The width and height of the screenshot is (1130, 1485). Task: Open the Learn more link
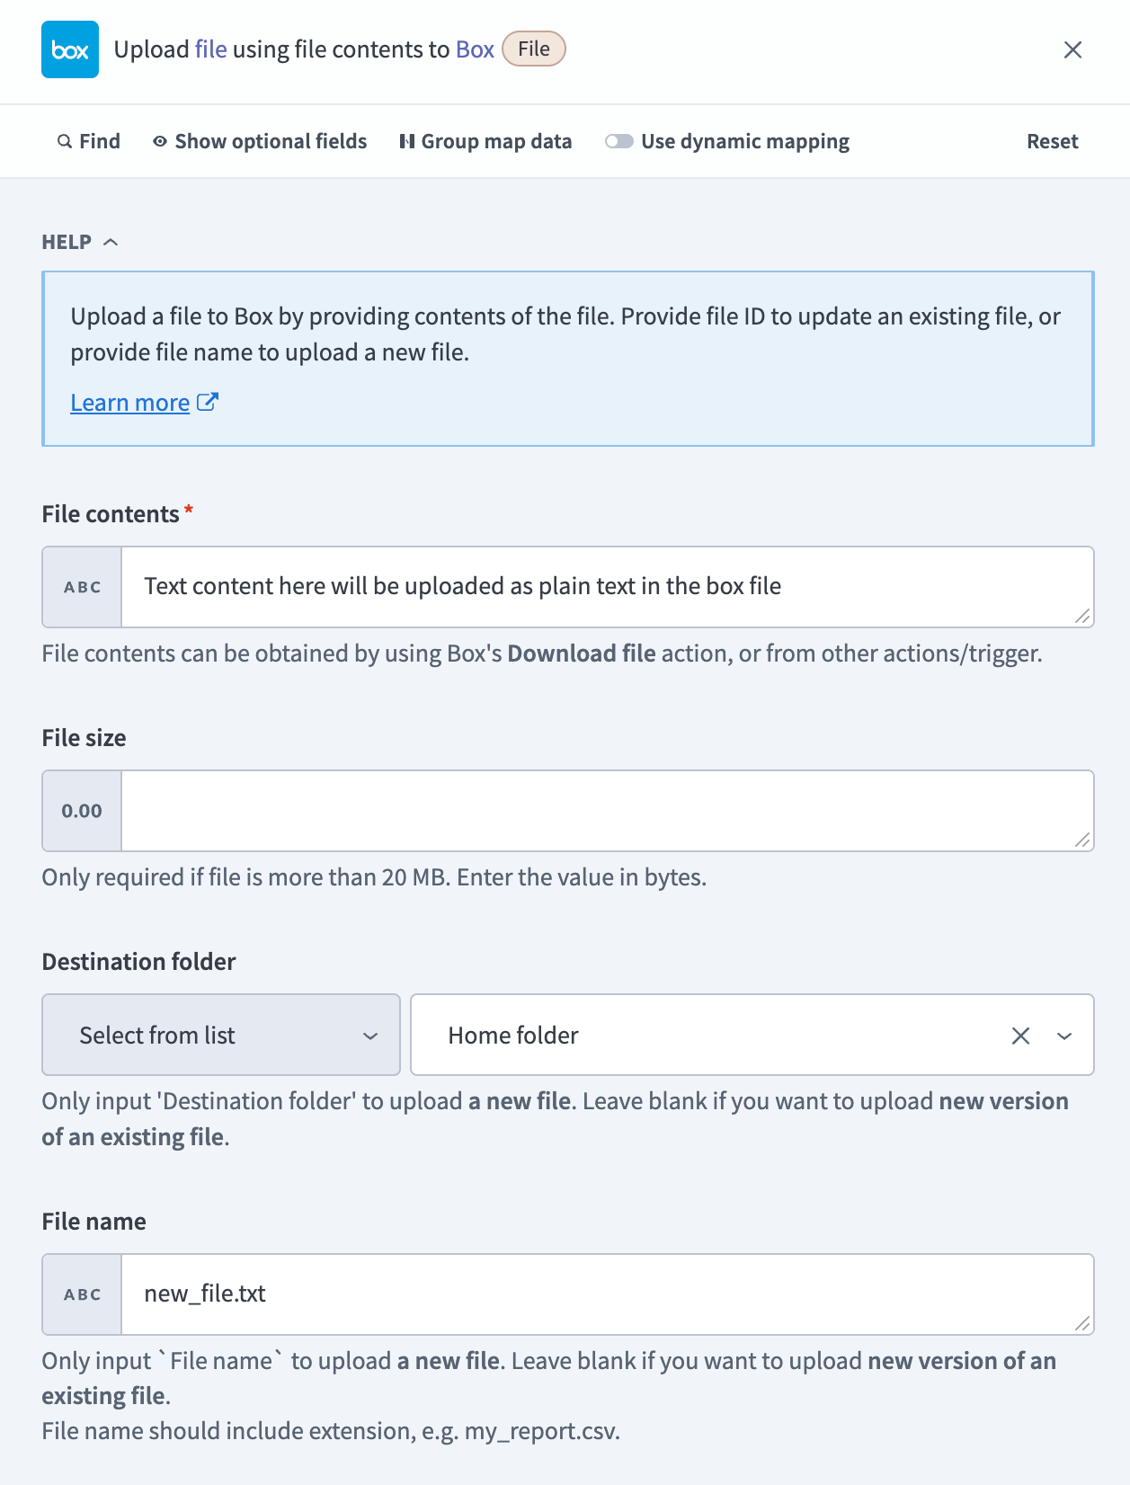[x=130, y=403]
